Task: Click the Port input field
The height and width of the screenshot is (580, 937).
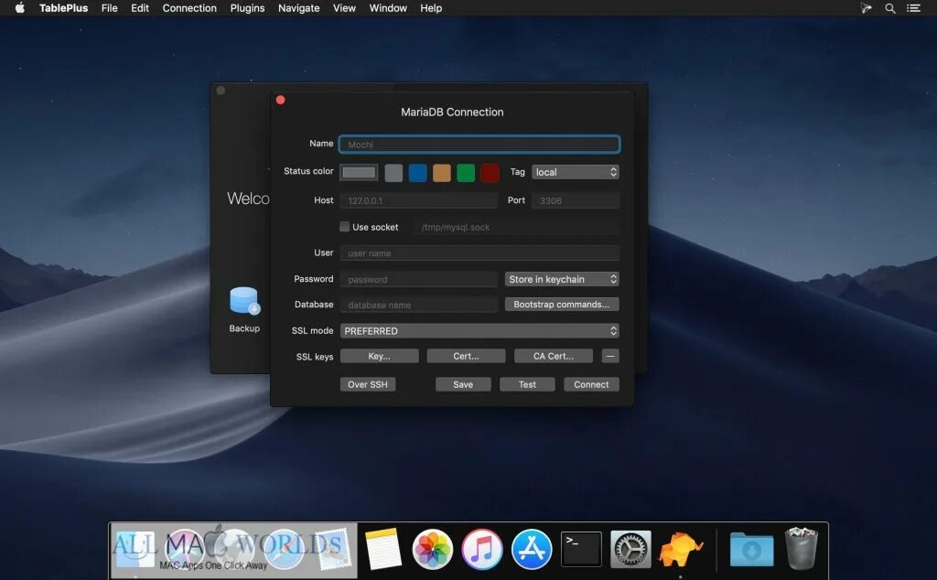Action: coord(575,200)
